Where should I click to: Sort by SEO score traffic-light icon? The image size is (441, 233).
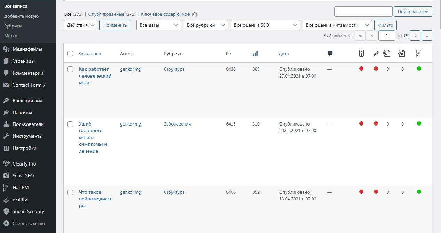[x=361, y=53]
